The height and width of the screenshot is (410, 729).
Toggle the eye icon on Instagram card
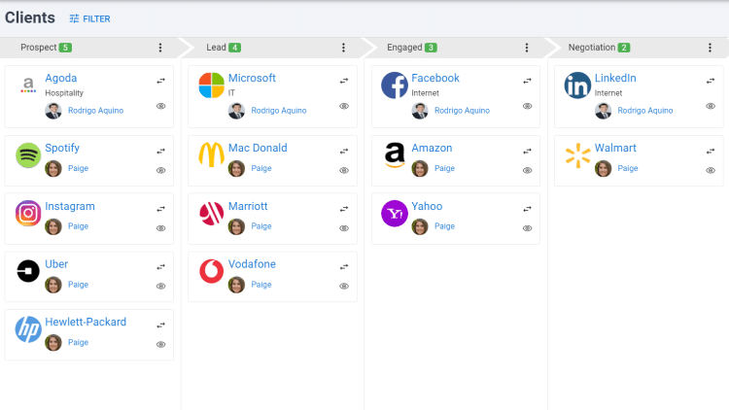pyautogui.click(x=160, y=228)
